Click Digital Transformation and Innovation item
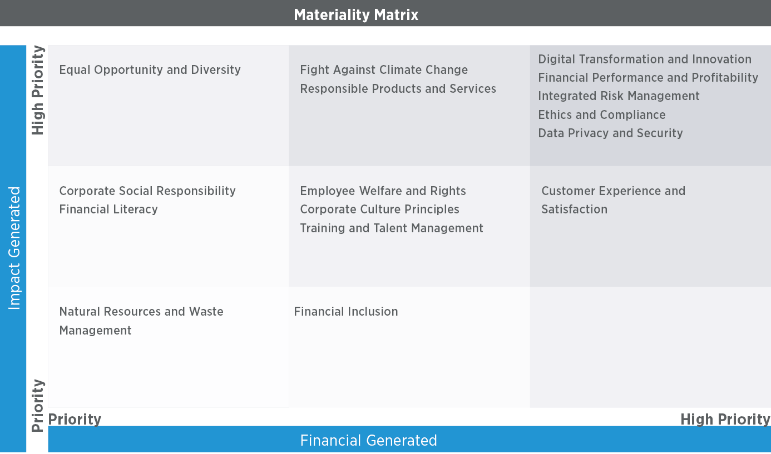Image resolution: width=771 pixels, height=454 pixels. pyautogui.click(x=645, y=59)
